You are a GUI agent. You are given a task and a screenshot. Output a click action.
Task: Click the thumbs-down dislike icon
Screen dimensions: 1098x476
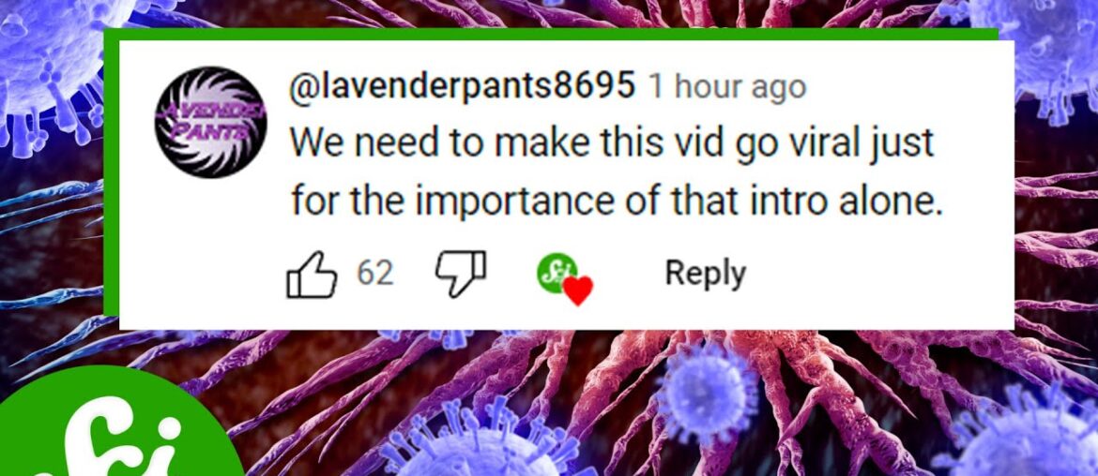pos(461,275)
